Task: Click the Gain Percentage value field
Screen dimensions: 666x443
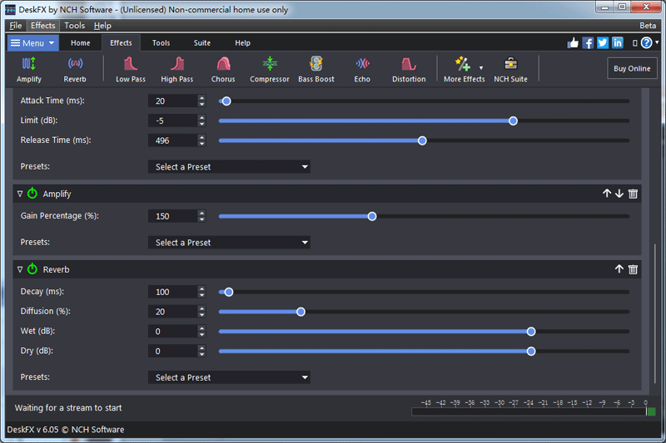Action: pyautogui.click(x=173, y=216)
